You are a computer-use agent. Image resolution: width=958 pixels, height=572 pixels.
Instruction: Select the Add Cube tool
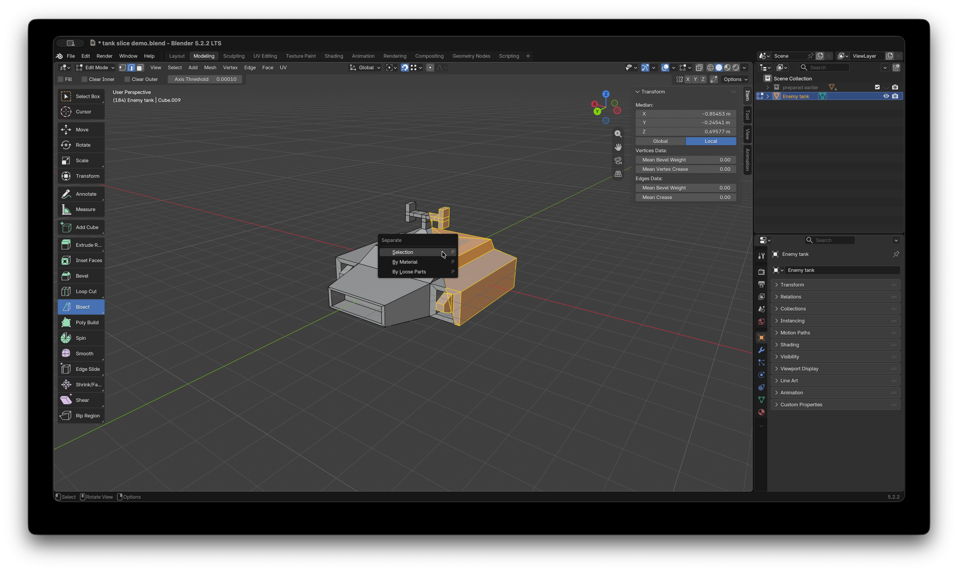[x=81, y=227]
